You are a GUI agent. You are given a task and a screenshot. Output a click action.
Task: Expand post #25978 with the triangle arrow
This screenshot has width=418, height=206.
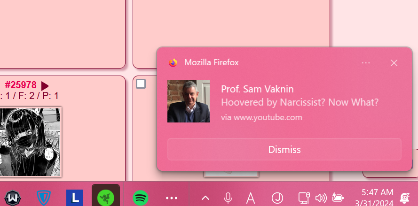point(45,86)
